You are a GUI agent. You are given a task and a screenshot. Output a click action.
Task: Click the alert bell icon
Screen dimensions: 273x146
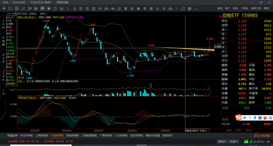[55, 9]
